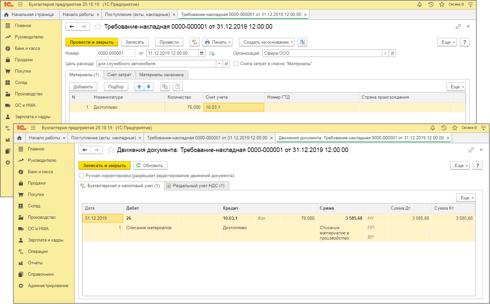The width and height of the screenshot is (490, 304).
Task: Add the Движения документа page to favorites with the star
Action: click(x=111, y=150)
